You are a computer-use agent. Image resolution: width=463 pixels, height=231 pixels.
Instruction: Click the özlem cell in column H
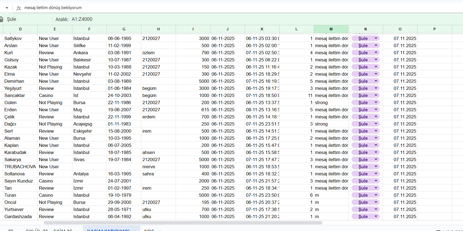tap(158, 53)
